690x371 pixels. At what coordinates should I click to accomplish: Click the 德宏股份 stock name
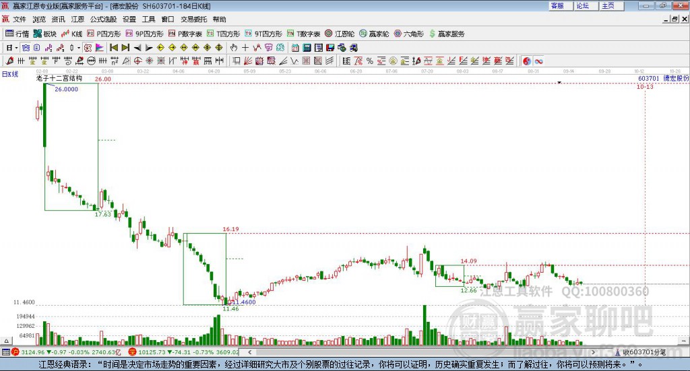click(x=676, y=78)
